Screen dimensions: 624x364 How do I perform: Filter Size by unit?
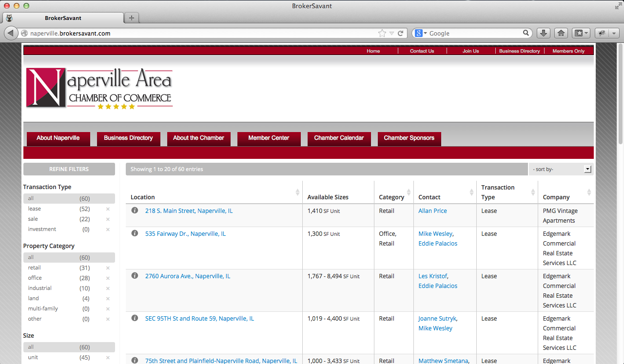point(33,358)
